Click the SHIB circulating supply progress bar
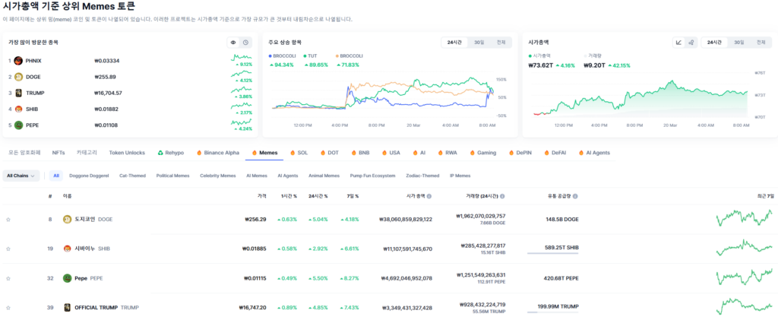Viewport: 778px width, 320px height. point(553,254)
